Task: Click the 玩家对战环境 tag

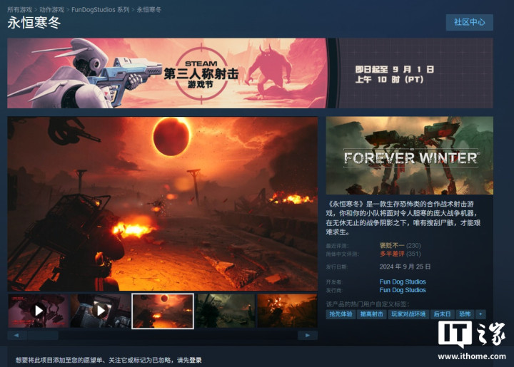Action: pyautogui.click(x=408, y=314)
